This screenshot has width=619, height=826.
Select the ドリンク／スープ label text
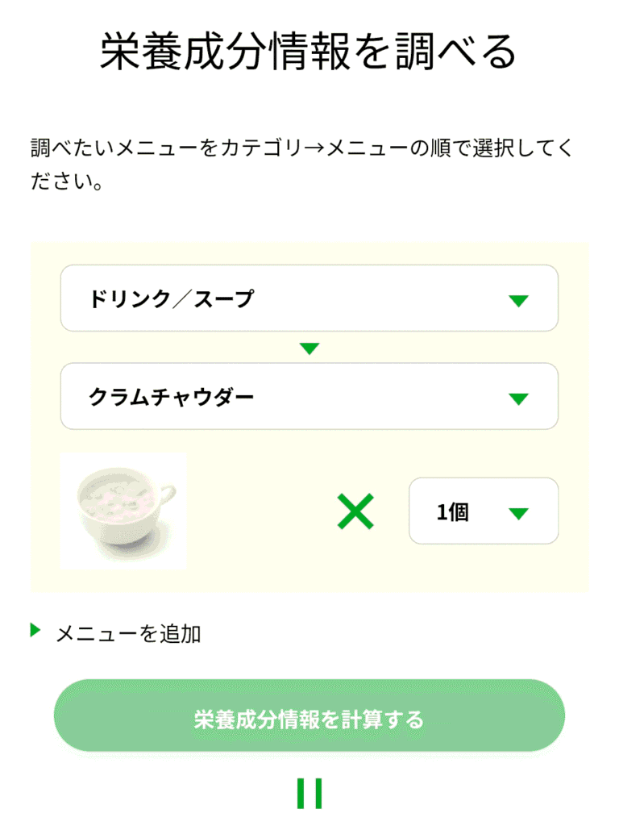(x=171, y=299)
